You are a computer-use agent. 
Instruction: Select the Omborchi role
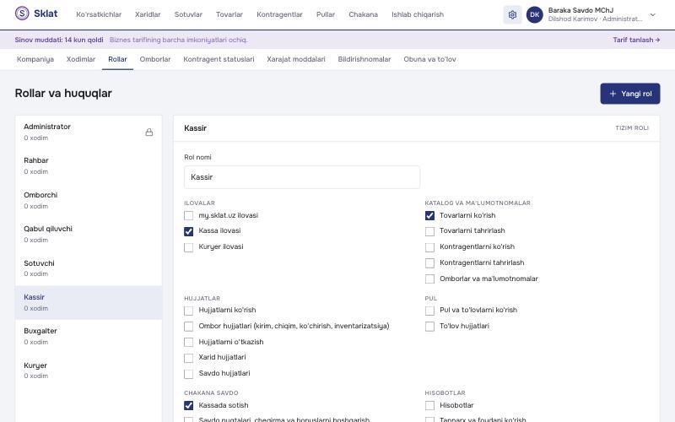[89, 200]
